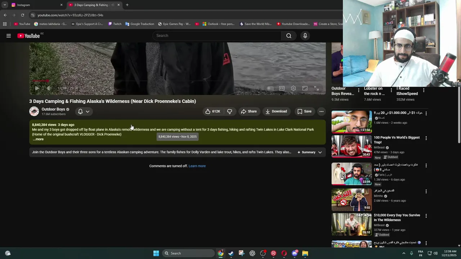Click taskbar Search box

188,253
